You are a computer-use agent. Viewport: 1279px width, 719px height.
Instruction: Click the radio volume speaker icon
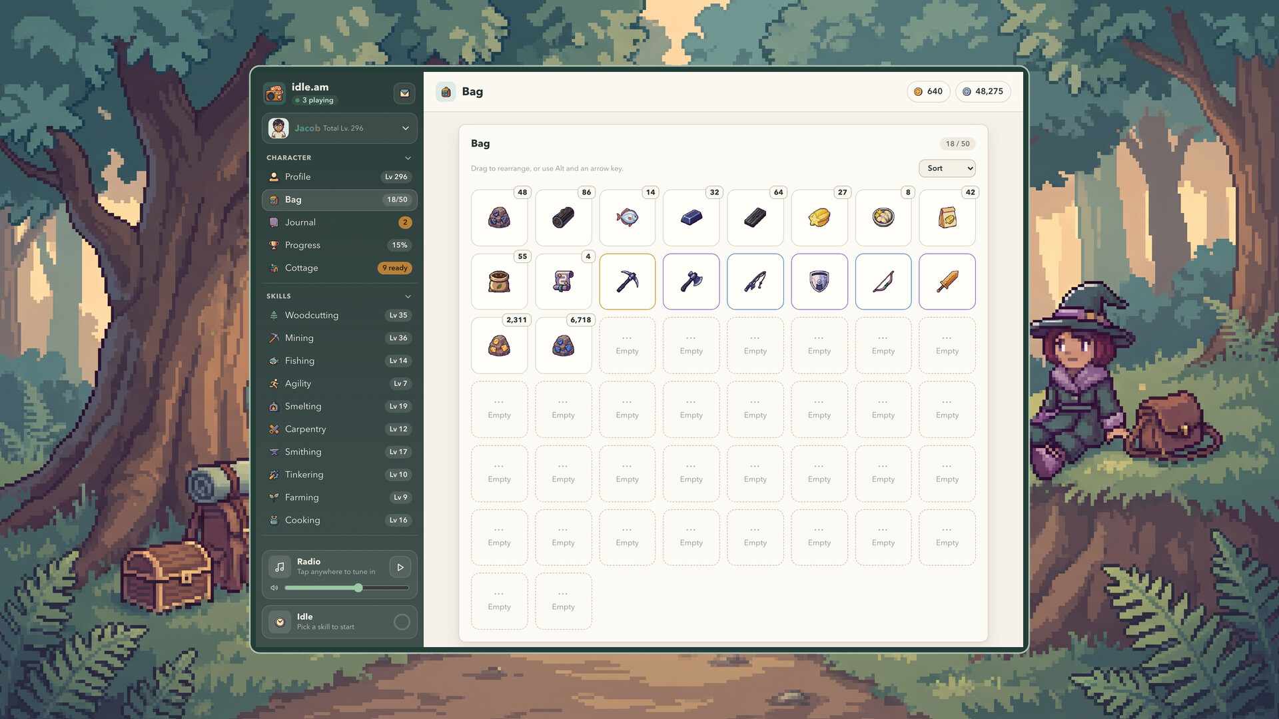(274, 588)
